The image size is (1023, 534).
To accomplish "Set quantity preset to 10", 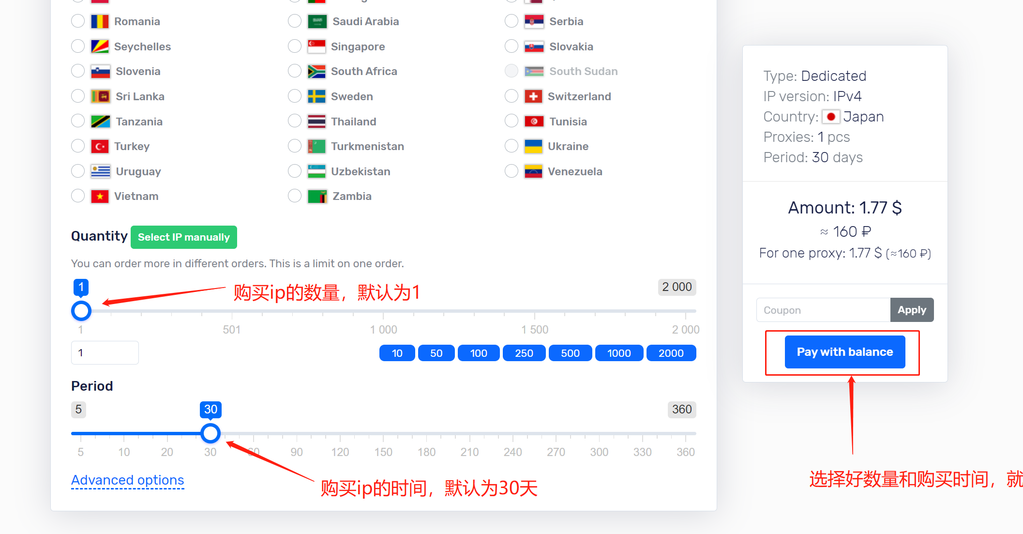I will pos(397,353).
